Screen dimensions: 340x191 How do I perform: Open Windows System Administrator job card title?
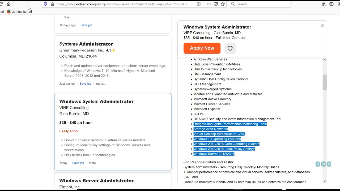[x=96, y=101]
